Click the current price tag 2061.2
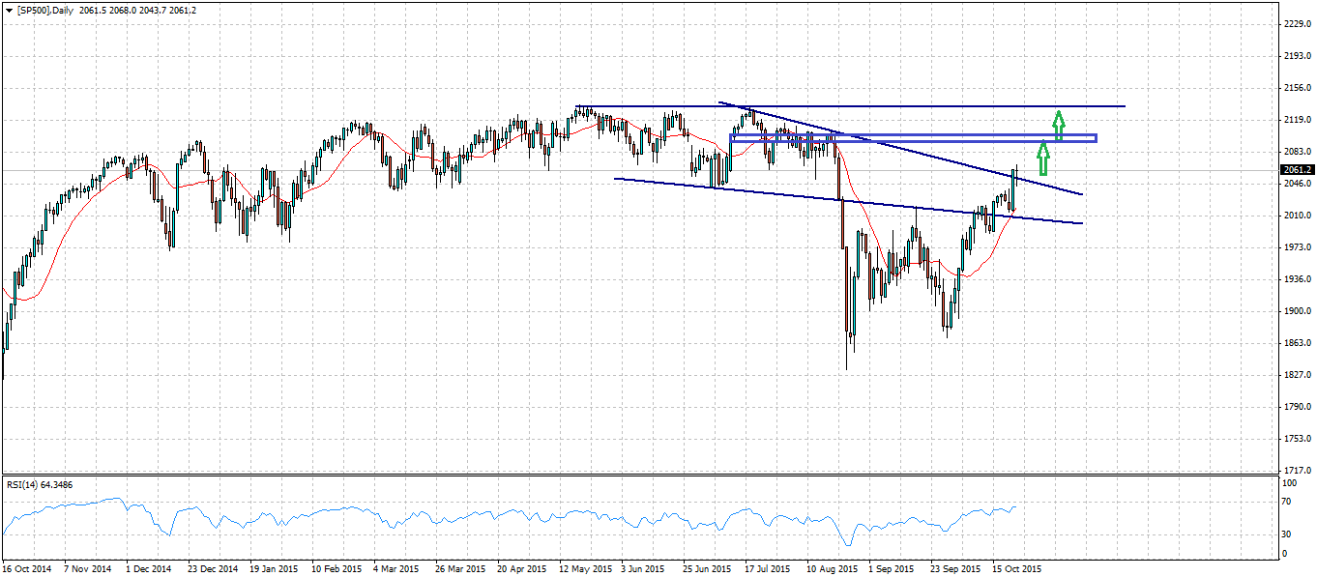This screenshot has width=1317, height=577. pos(1296,170)
